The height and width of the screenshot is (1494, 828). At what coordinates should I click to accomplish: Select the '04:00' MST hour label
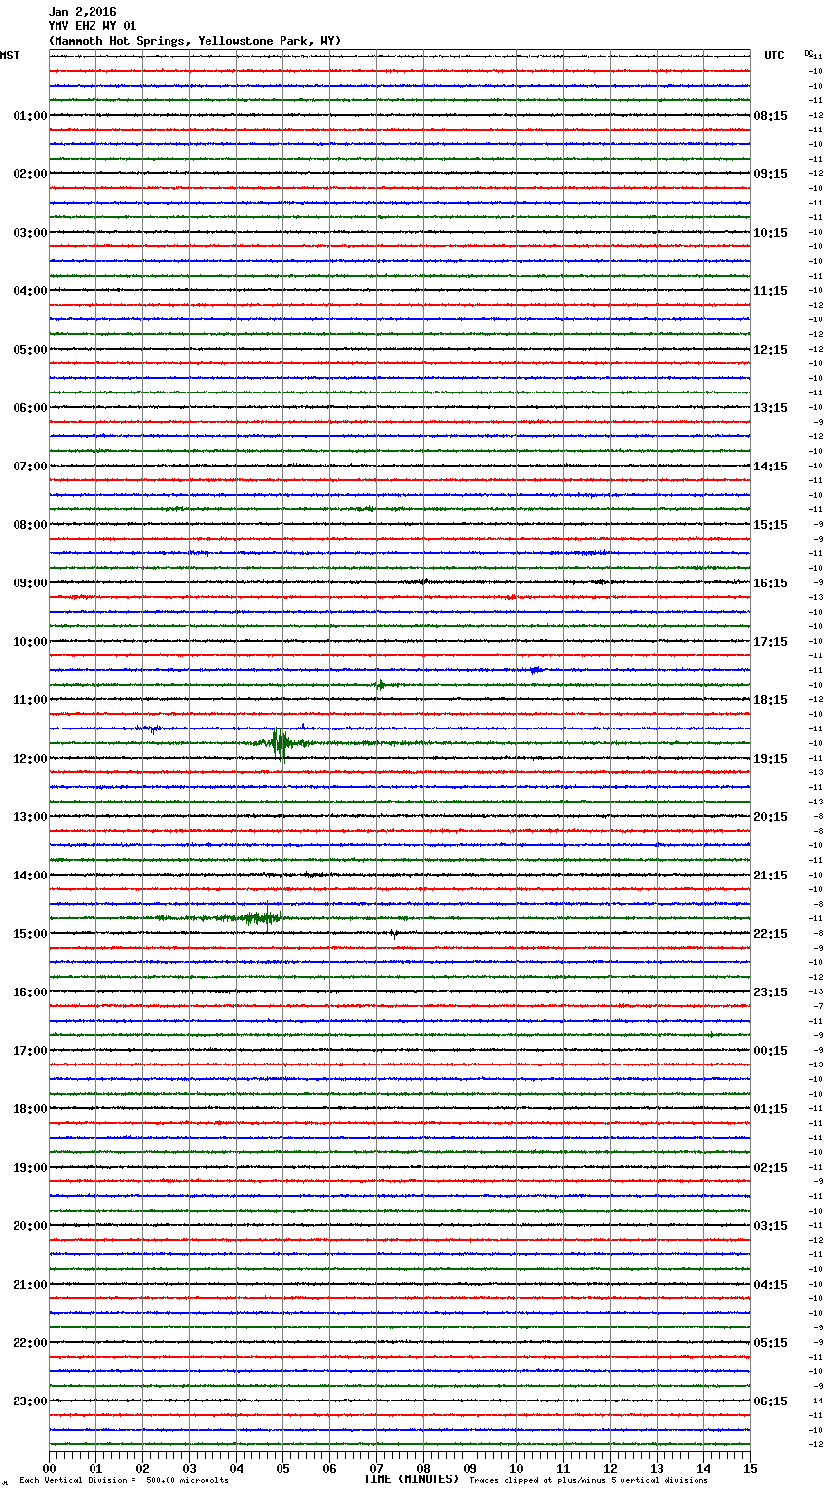(29, 291)
